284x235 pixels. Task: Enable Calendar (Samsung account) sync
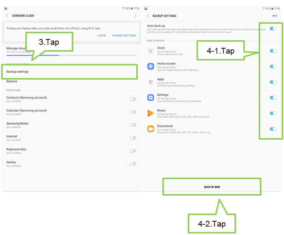point(133,112)
